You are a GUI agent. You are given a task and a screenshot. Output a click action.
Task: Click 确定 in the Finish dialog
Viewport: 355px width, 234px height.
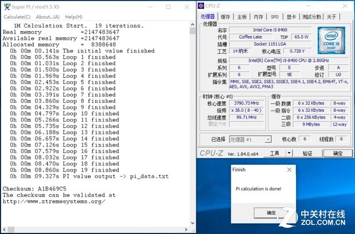[271, 213]
